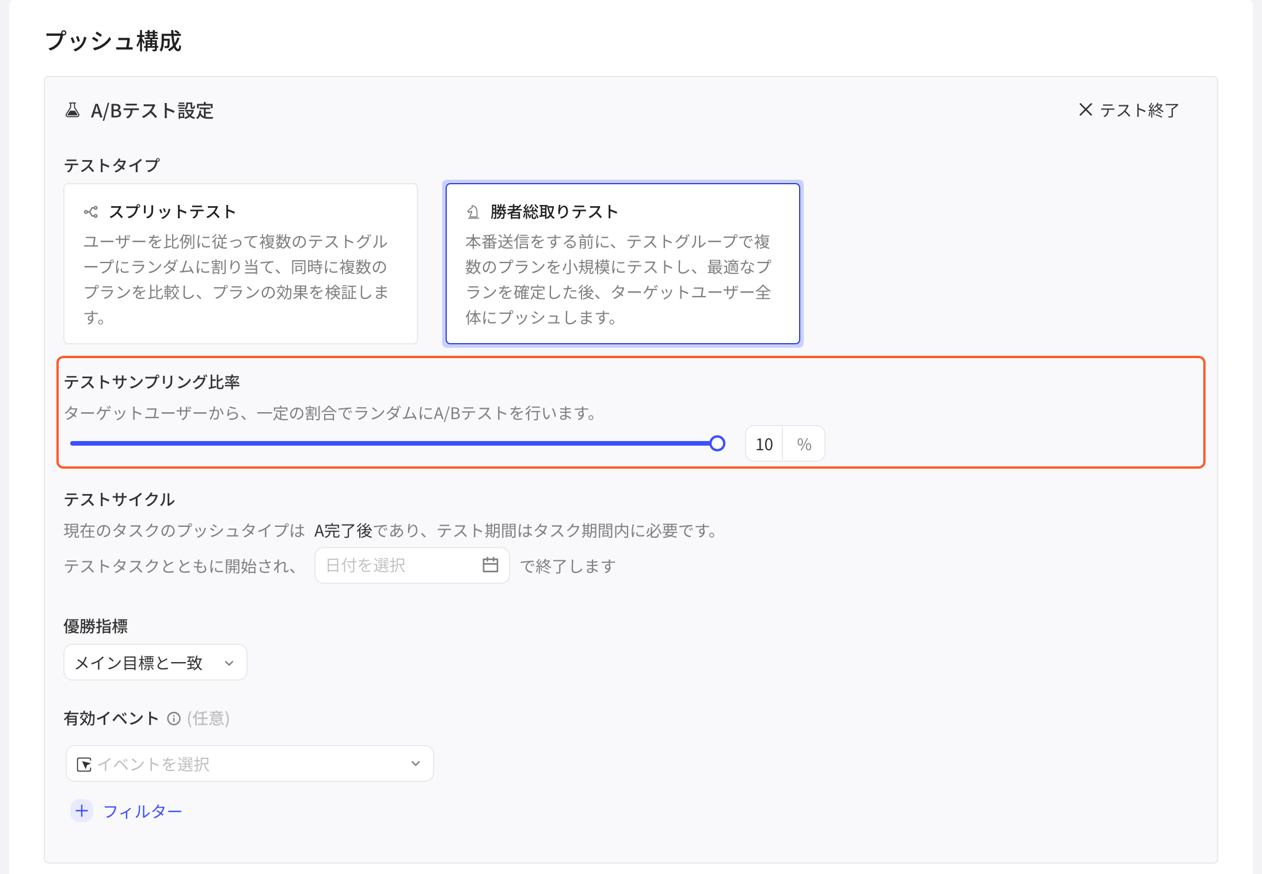1262x874 pixels.
Task: Click the cursor event icon in イベントを選択 field
Action: click(84, 764)
